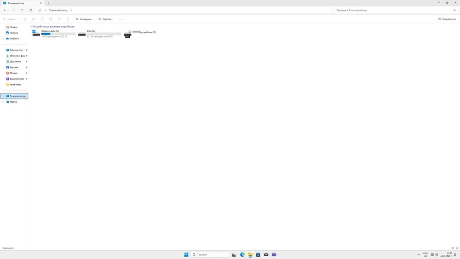Image resolution: width=460 pixels, height=259 pixels.
Task: Open the Изтеглени файлове quick-access folder
Action: (x=17, y=56)
